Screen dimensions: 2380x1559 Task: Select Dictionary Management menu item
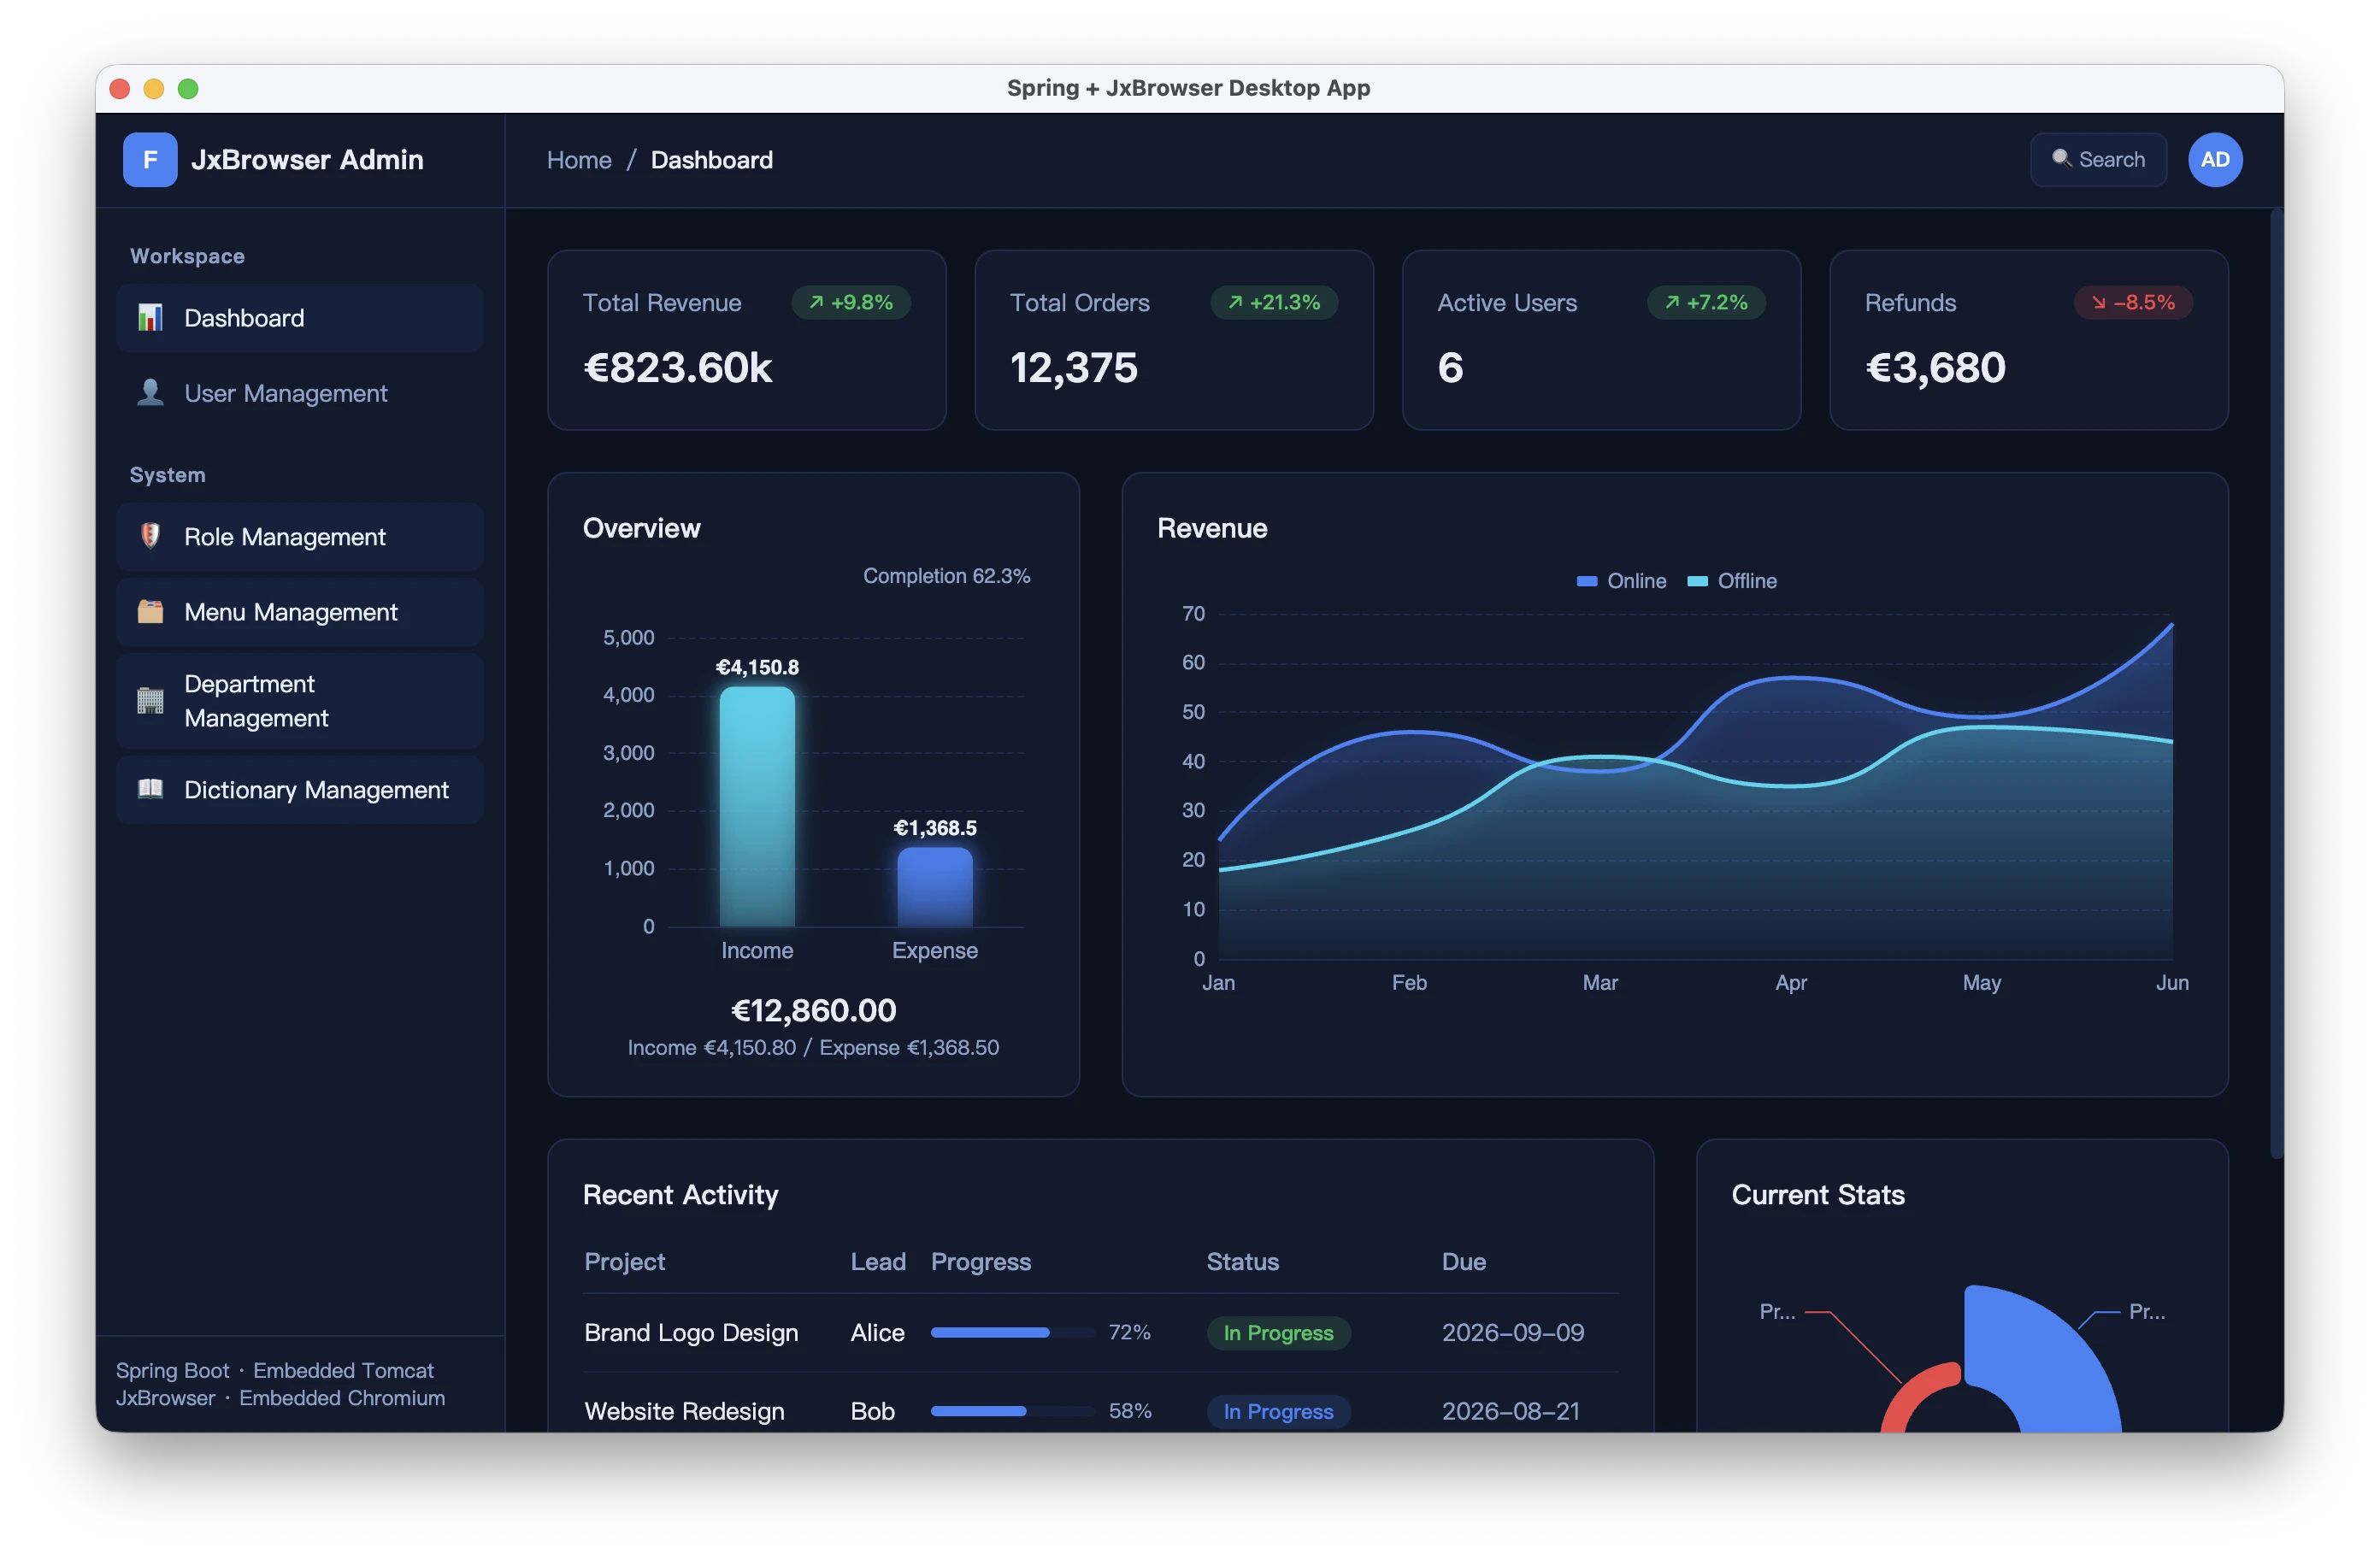300,790
